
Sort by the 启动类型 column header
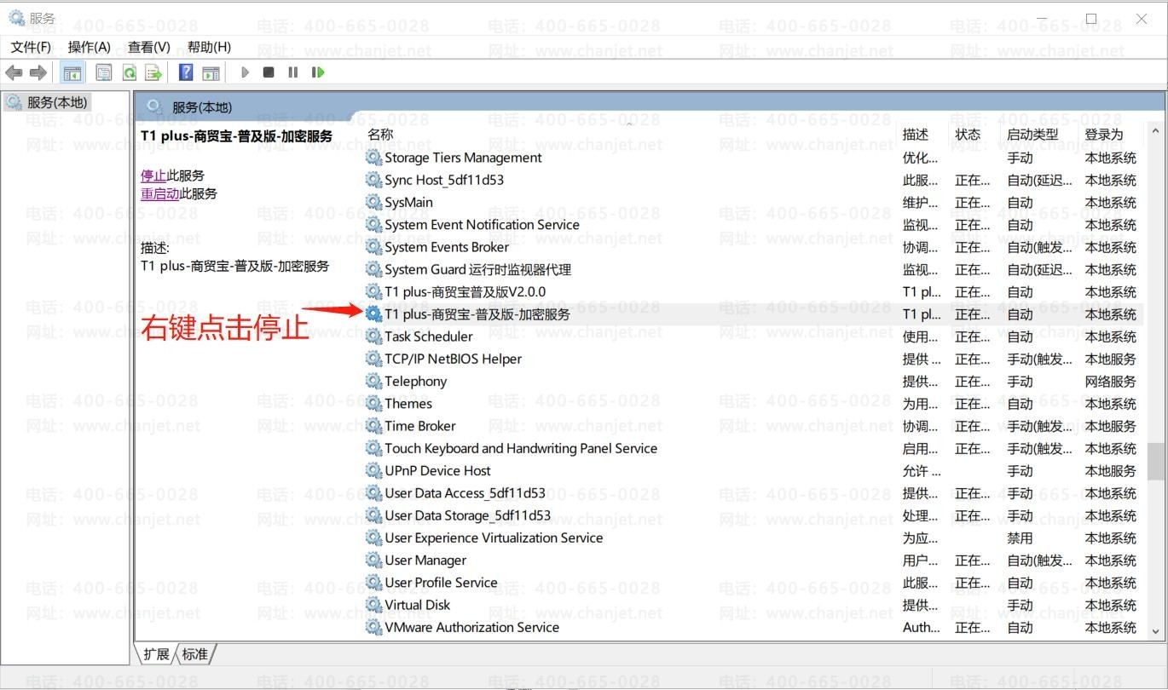(x=1032, y=135)
